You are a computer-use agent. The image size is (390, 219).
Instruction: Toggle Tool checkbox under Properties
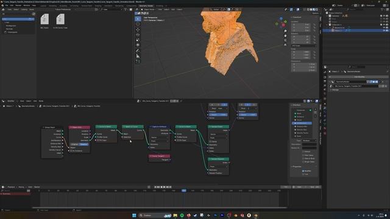click(303, 174)
